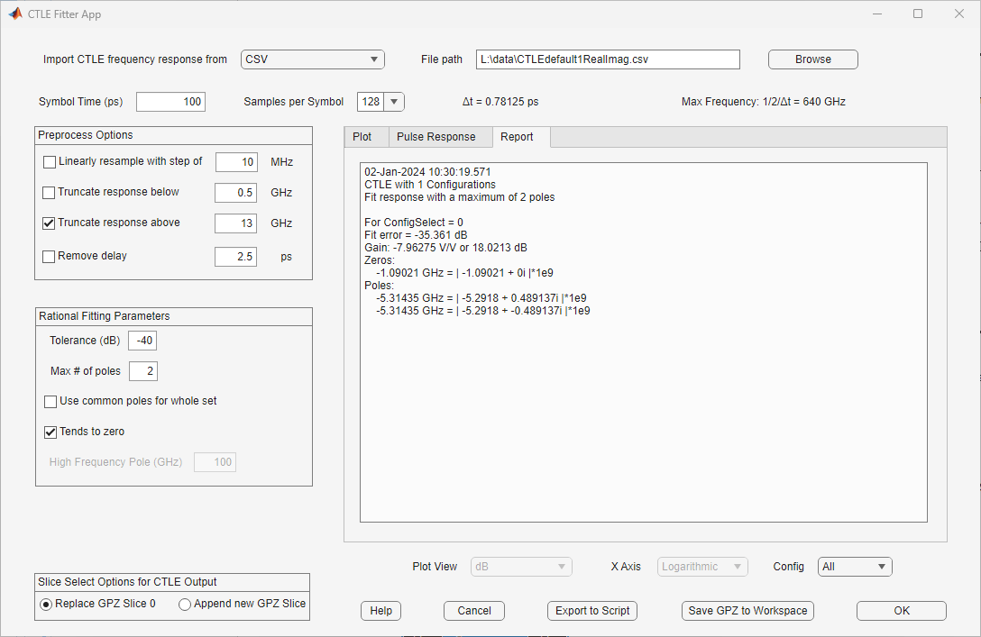This screenshot has height=637, width=981.
Task: Disable the Tends to zero option
Action: point(50,432)
